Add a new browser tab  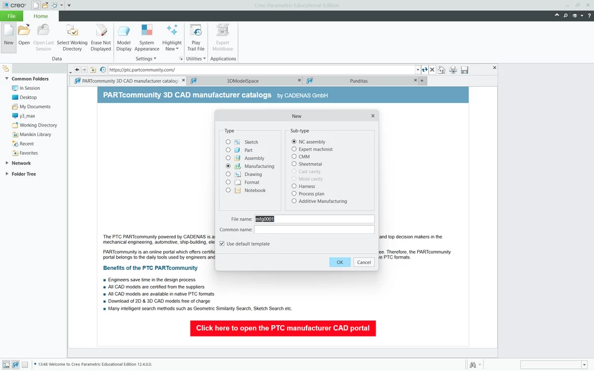(422, 81)
